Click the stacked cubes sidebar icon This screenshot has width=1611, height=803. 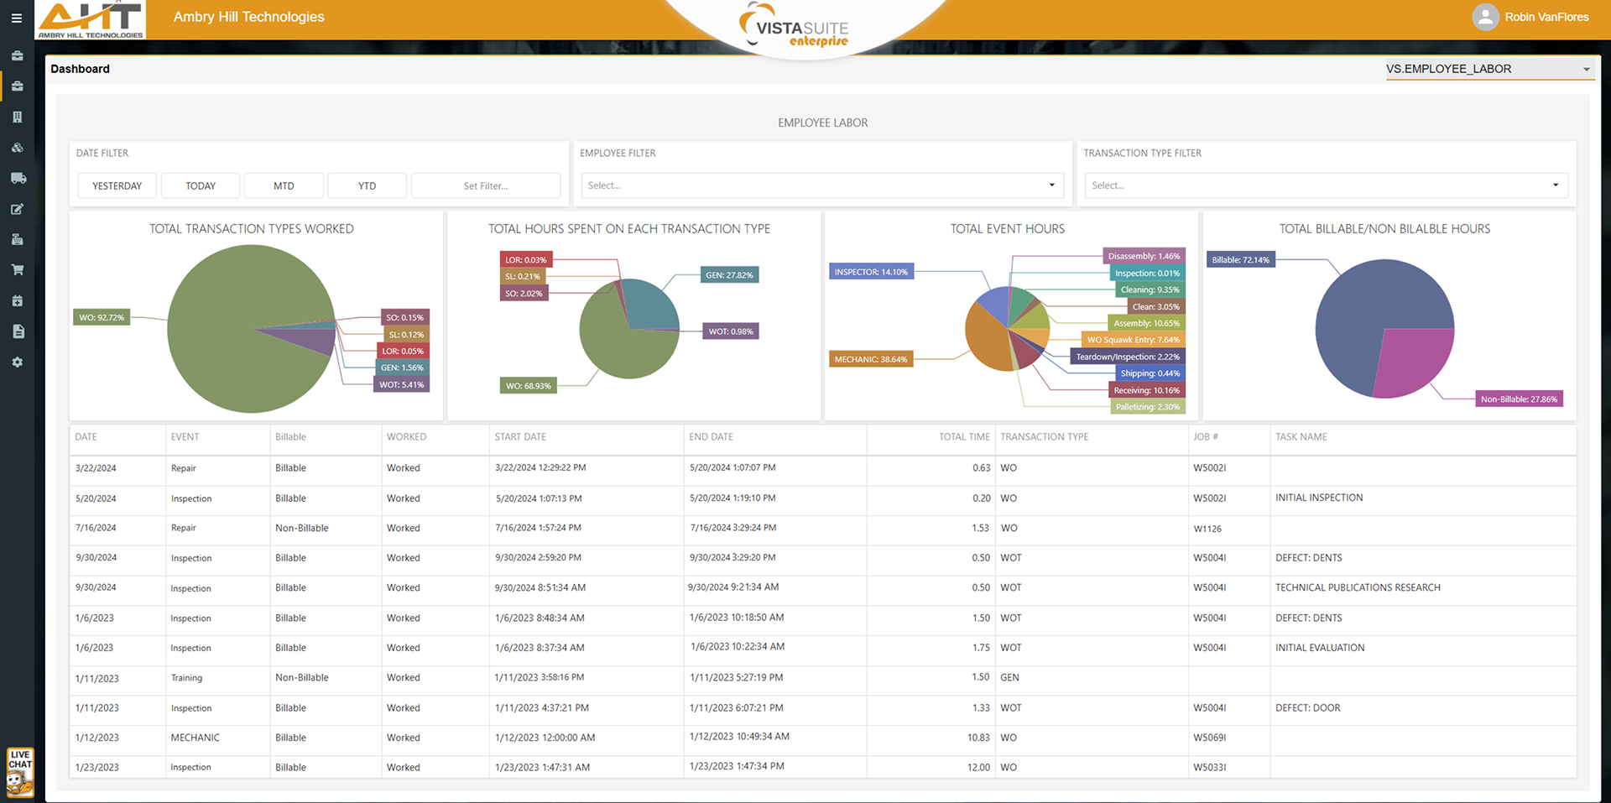[17, 148]
